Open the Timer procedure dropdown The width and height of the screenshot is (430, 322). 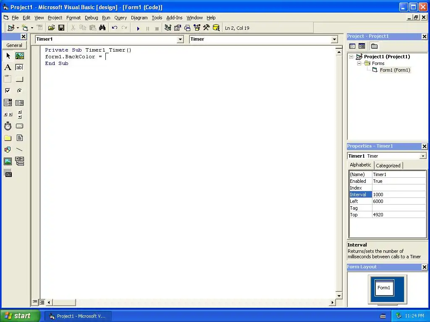click(x=334, y=39)
